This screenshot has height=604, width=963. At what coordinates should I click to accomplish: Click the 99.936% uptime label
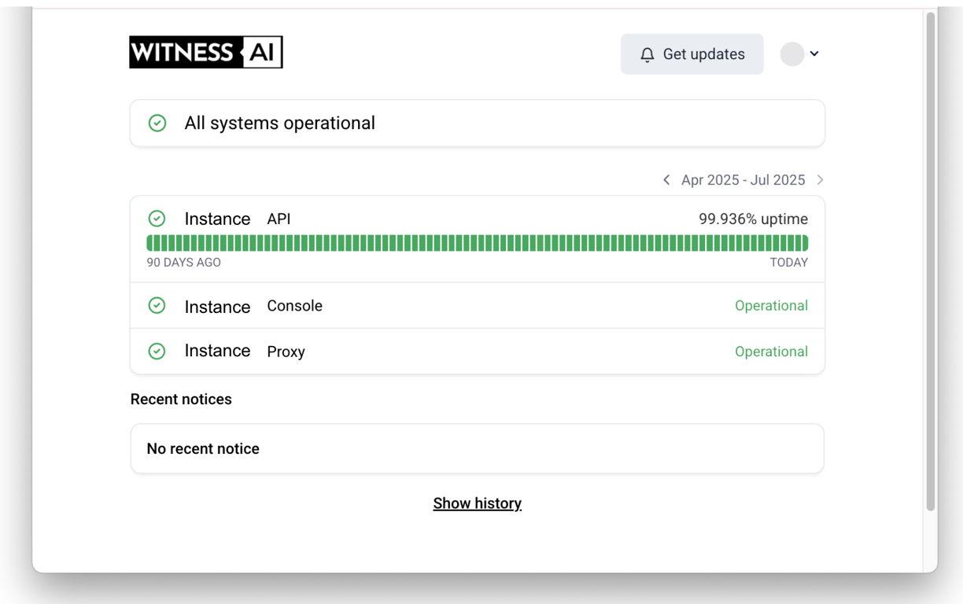tap(753, 219)
